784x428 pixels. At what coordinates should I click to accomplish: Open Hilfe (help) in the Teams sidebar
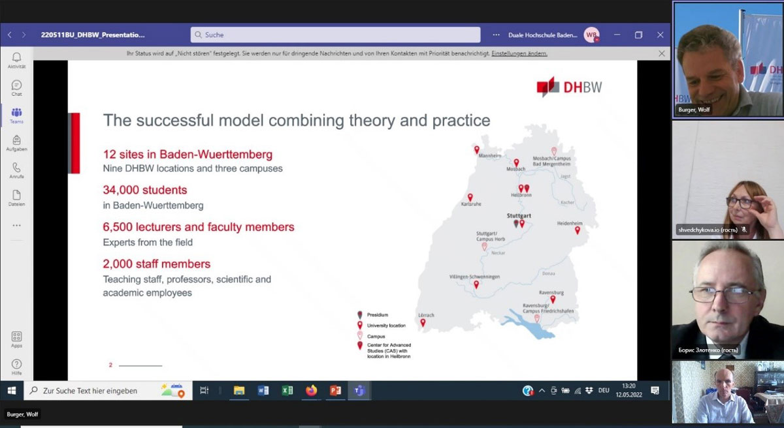click(16, 367)
